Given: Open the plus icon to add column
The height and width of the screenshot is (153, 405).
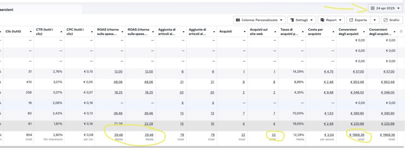Looking at the screenshot, I should pos(401,31).
